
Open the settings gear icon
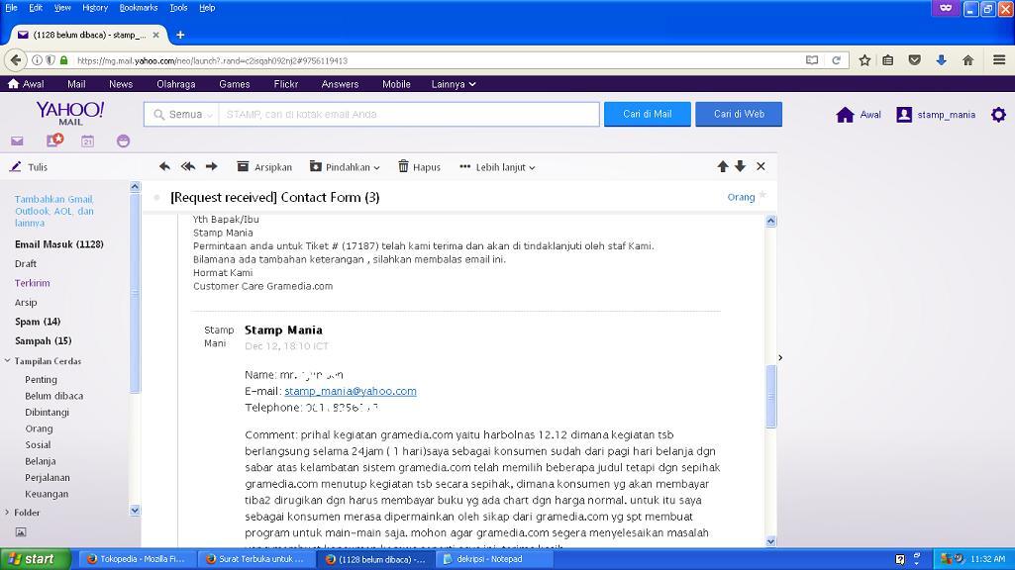click(x=999, y=115)
